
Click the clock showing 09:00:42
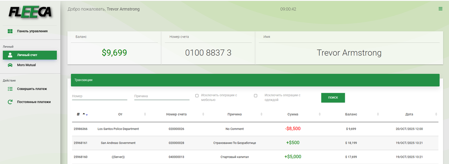tap(288, 9)
